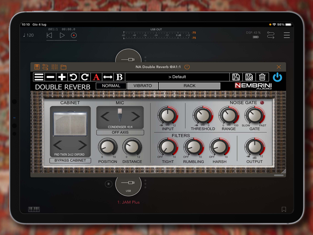The height and width of the screenshot is (235, 313).
Task: Toggle the NOISE GATE red LED
Action: 262,102
